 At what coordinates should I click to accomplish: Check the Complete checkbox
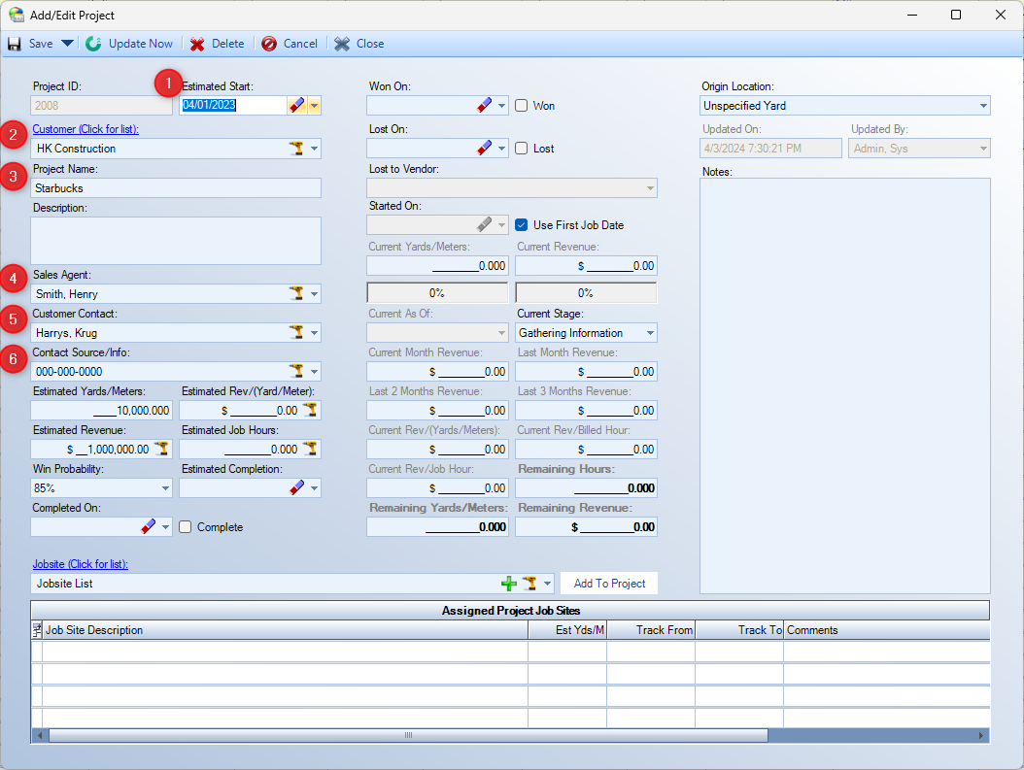[186, 526]
